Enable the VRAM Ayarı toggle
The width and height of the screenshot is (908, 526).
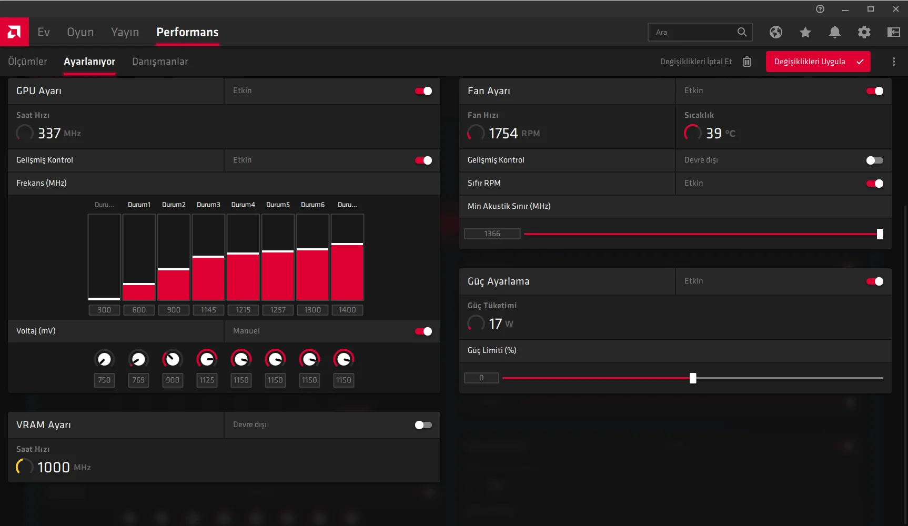coord(423,425)
